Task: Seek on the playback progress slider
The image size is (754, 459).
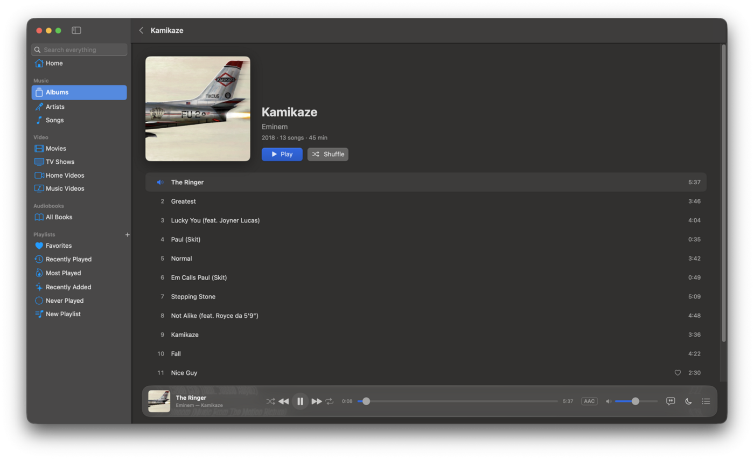Action: [458, 401]
